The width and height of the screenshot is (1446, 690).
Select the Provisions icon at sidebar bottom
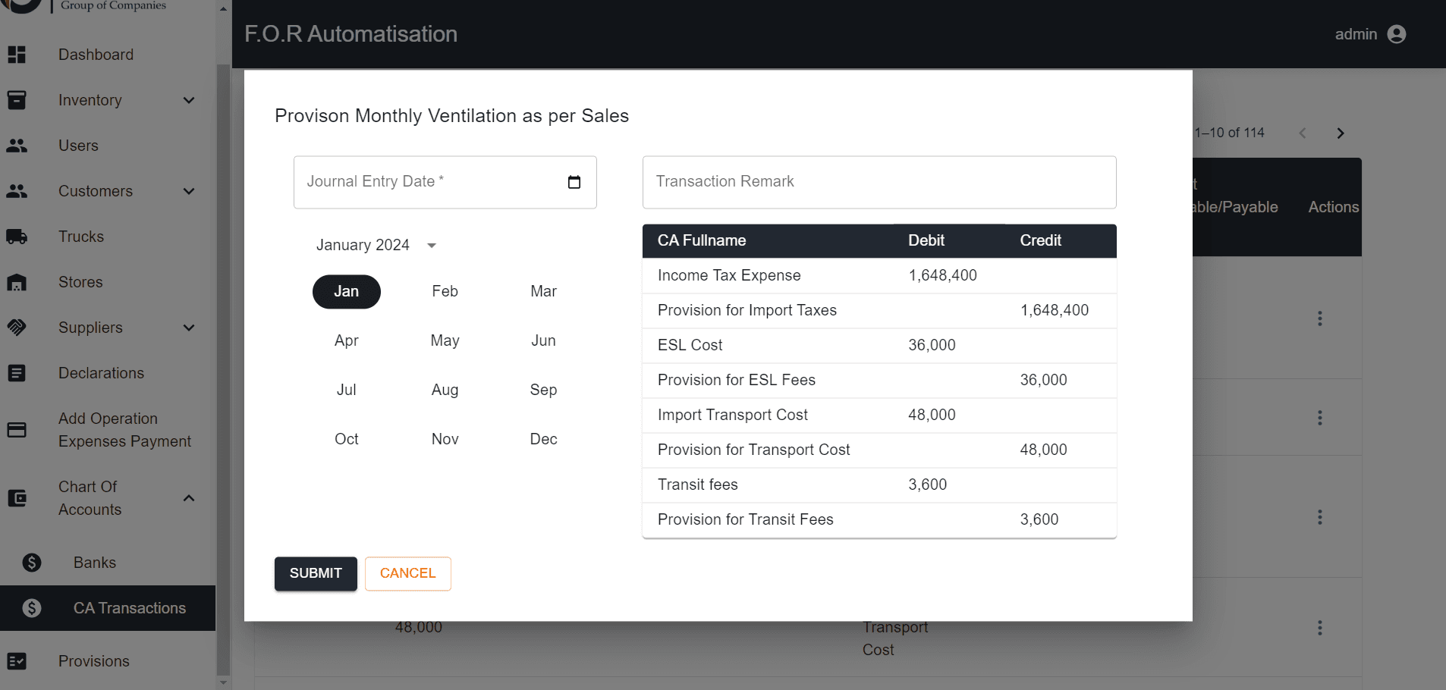click(x=17, y=661)
